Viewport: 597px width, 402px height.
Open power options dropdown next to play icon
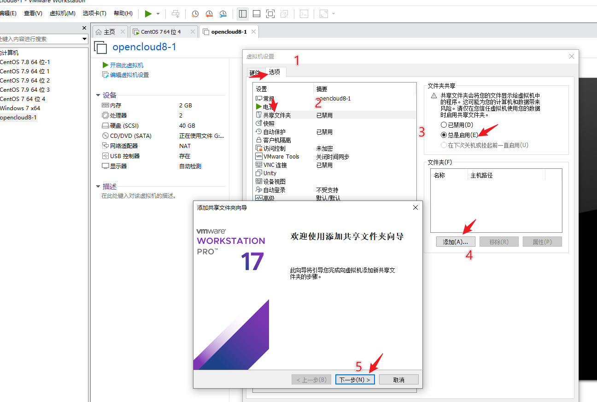click(158, 14)
